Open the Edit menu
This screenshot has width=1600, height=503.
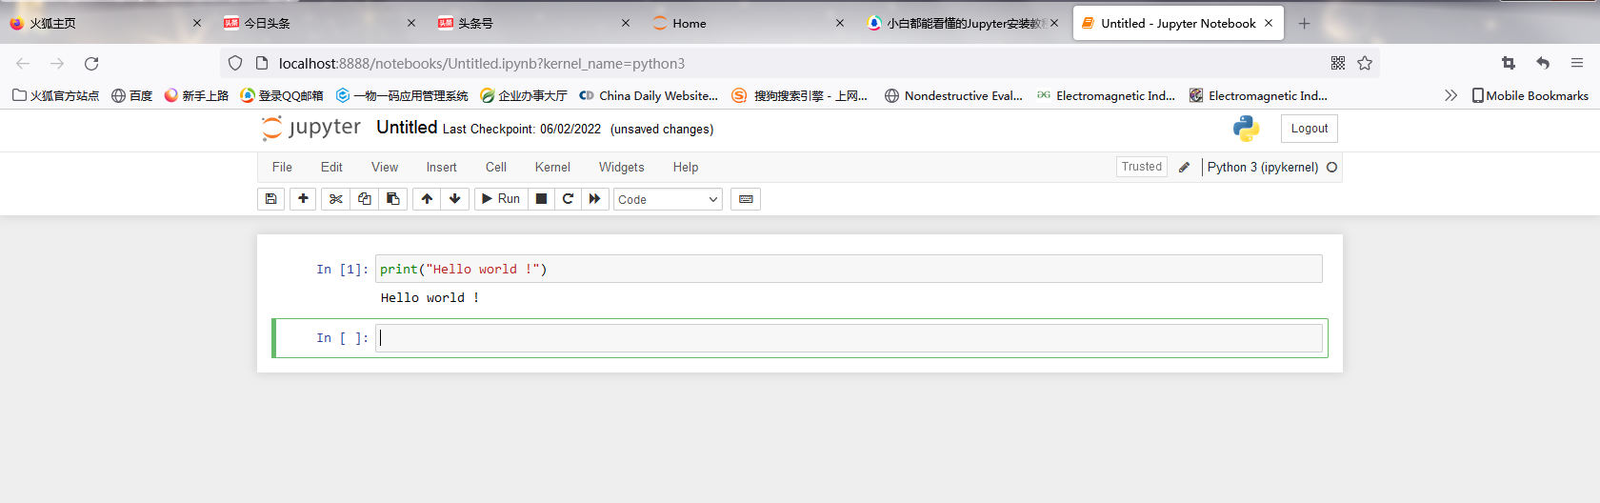click(x=331, y=167)
